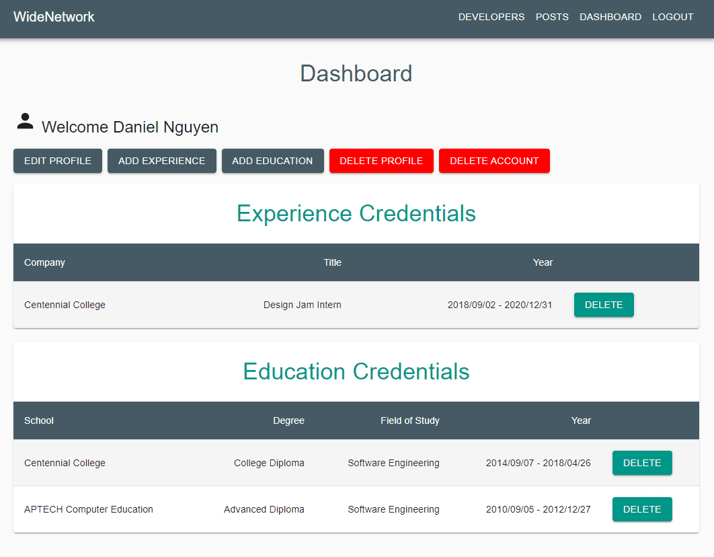Click the School column header
This screenshot has width=714, height=557.
[39, 420]
